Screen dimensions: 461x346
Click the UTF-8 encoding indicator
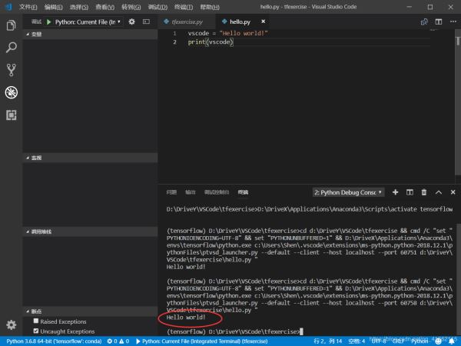pos(379,341)
